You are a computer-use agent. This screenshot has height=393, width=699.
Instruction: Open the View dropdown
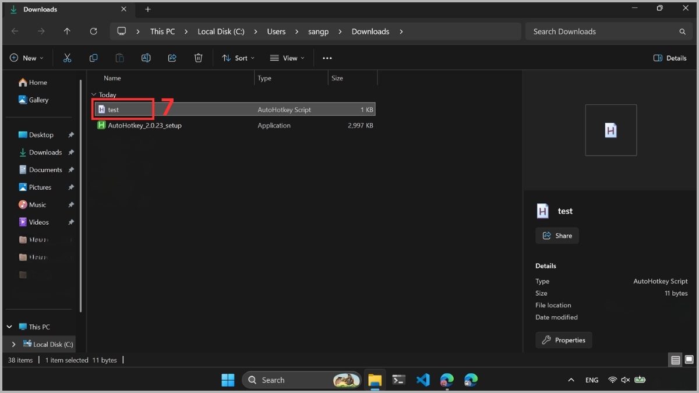pyautogui.click(x=287, y=58)
